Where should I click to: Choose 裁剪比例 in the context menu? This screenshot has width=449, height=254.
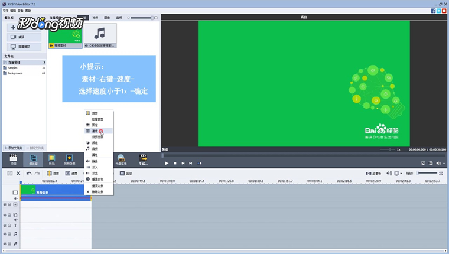[99, 137]
